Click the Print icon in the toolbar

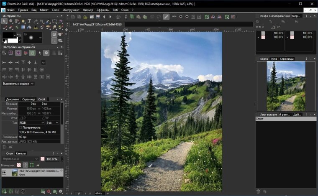118,17
